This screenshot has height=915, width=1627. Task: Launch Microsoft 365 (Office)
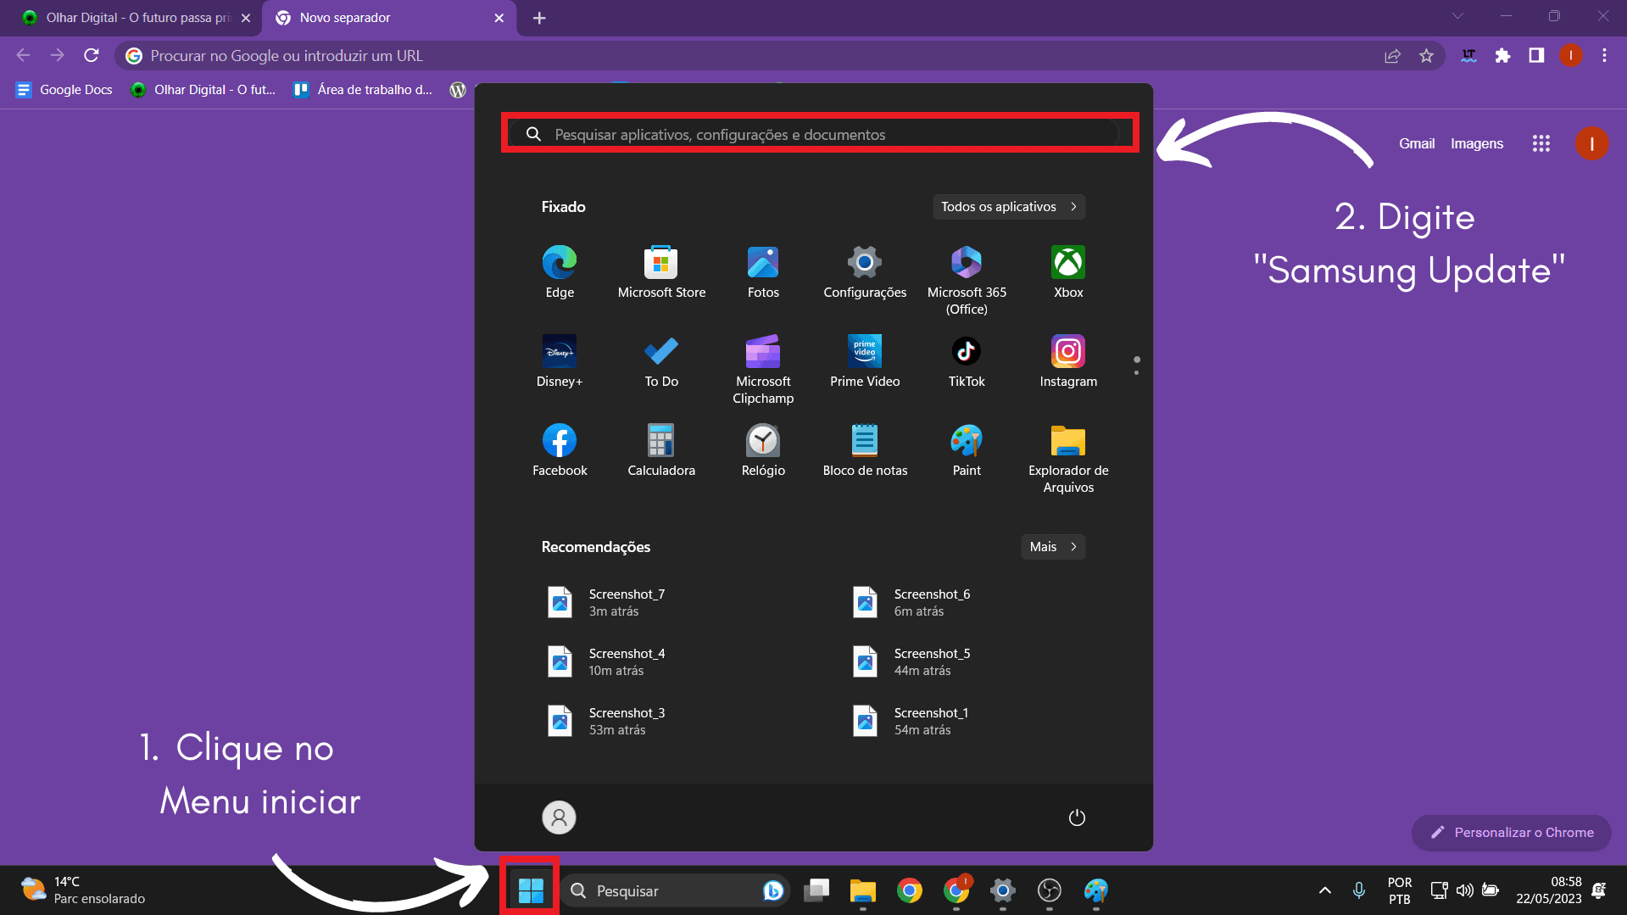(x=967, y=281)
